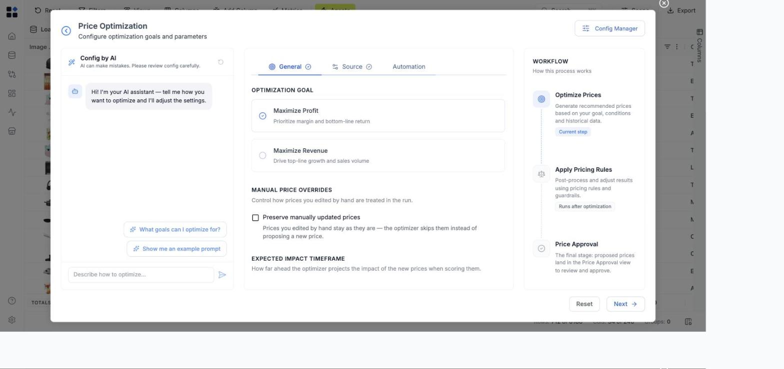Click What goals can I optimize for?
This screenshot has width=784, height=369.
[x=175, y=230]
